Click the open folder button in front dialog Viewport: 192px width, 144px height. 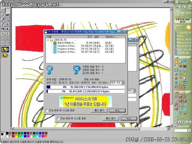coord(99,110)
